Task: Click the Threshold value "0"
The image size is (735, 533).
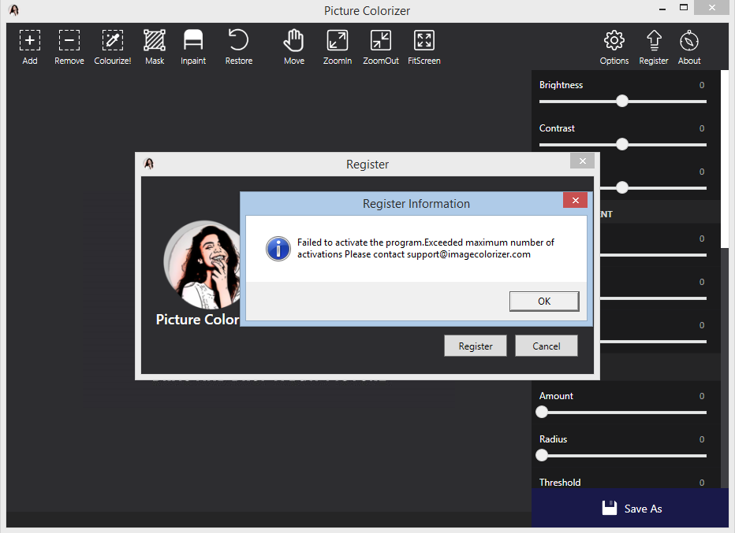Action: 702,483
